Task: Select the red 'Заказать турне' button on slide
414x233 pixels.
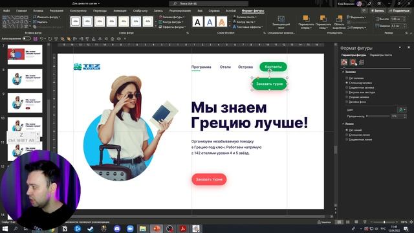Action: click(209, 179)
